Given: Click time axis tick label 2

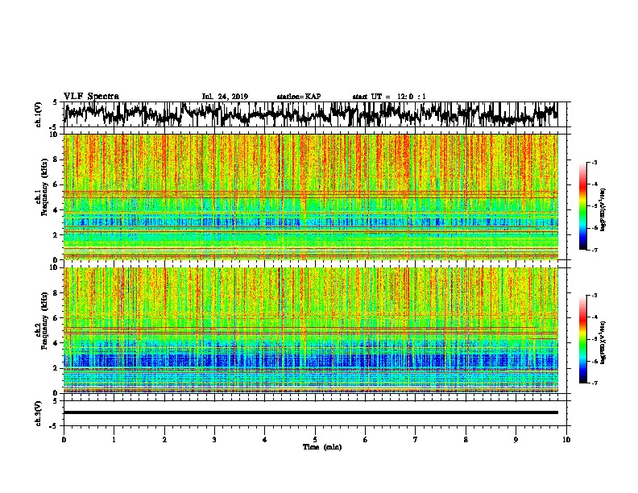Looking at the screenshot, I should [164, 440].
